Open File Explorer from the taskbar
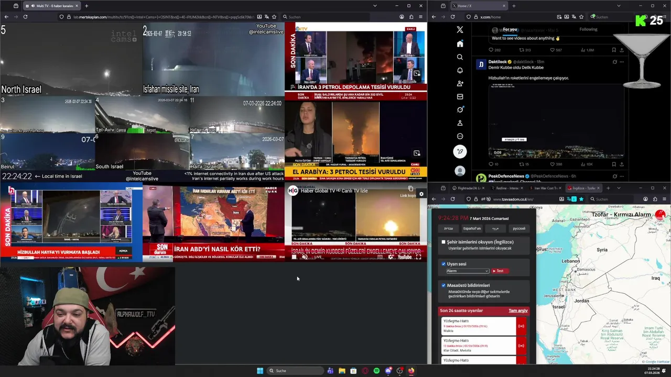The height and width of the screenshot is (377, 671). 342,371
